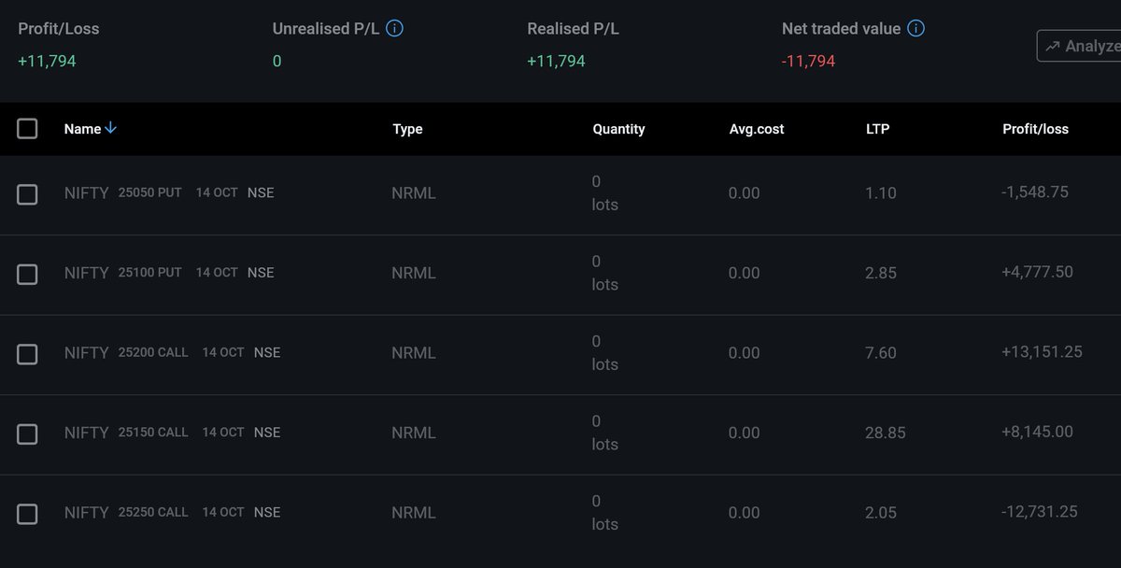Click the profit figure +4,777.50
The width and height of the screenshot is (1121, 568).
point(1037,272)
